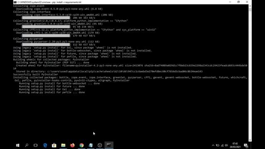This screenshot has width=265, height=149.
Task: Click 'Stored in directory' path line
Action: [x=109, y=72]
